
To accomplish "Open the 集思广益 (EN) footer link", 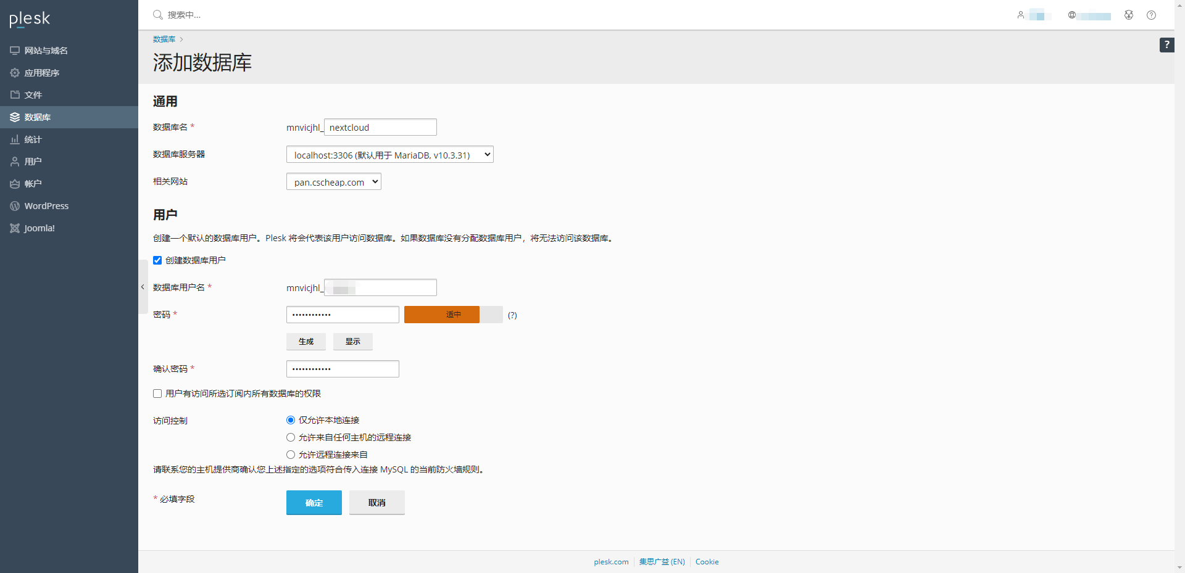I will [x=662, y=562].
